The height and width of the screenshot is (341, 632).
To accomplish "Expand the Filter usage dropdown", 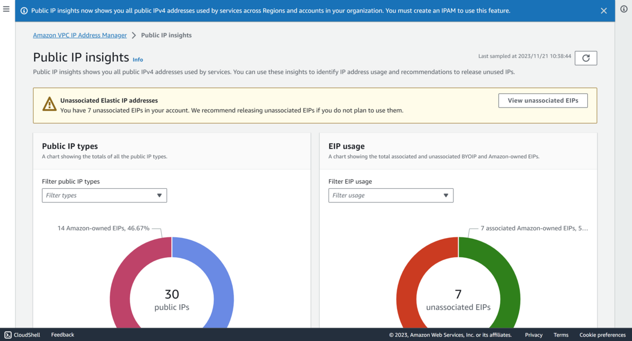I will coord(391,196).
